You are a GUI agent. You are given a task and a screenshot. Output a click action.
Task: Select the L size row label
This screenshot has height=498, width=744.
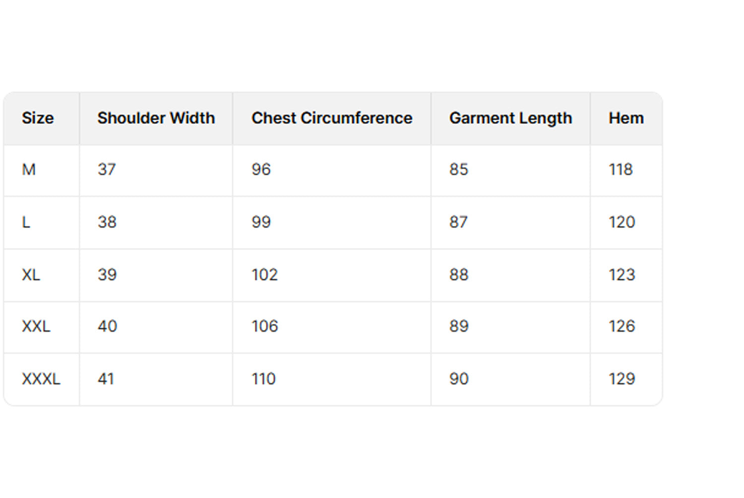click(x=26, y=222)
